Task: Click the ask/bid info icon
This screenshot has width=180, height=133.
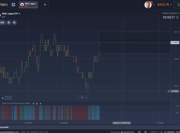Action: pos(3,98)
